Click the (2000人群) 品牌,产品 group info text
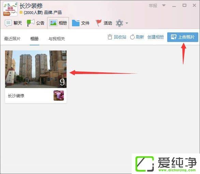The image size is (200, 174). pyautogui.click(x=43, y=13)
